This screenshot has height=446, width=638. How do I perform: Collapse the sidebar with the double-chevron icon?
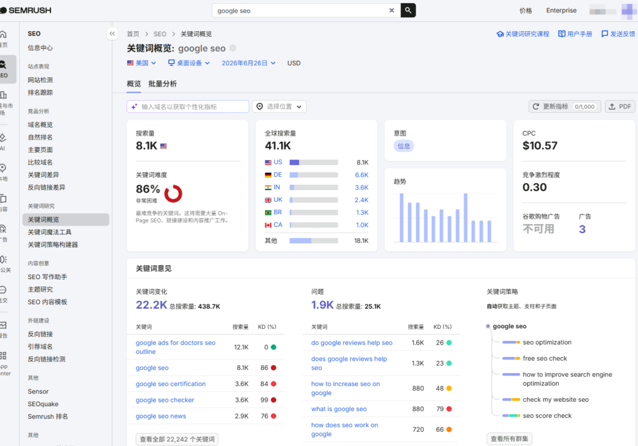112,34
